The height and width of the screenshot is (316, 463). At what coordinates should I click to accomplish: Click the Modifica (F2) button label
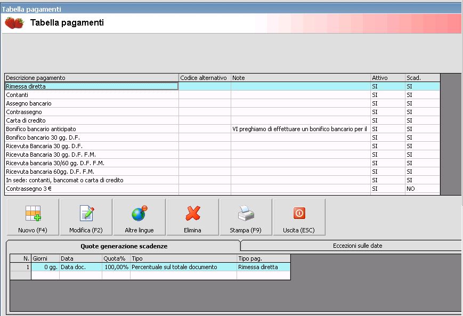[x=86, y=230]
